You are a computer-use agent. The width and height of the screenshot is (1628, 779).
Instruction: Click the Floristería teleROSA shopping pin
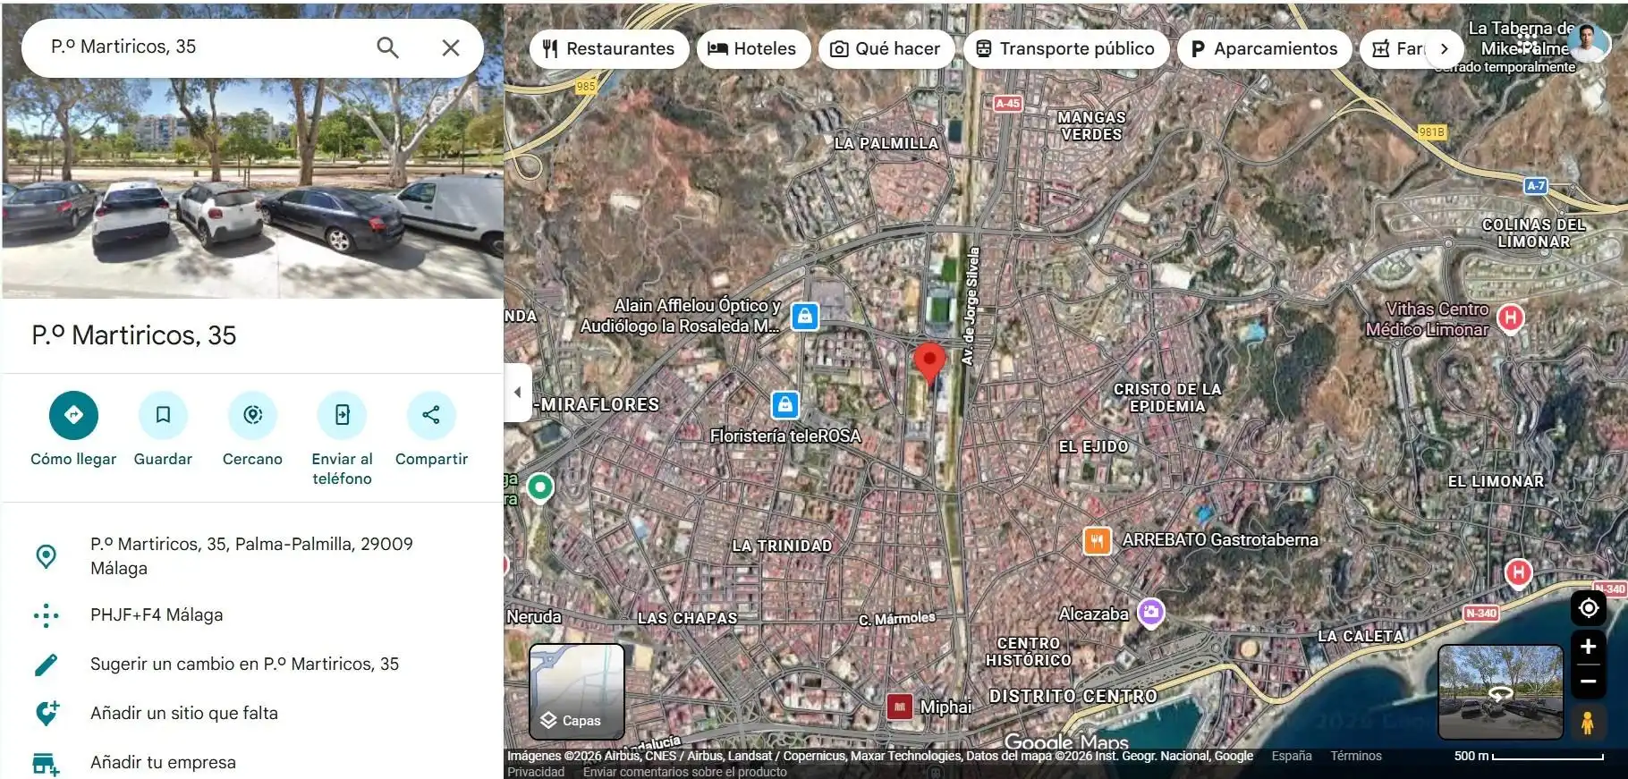click(784, 404)
